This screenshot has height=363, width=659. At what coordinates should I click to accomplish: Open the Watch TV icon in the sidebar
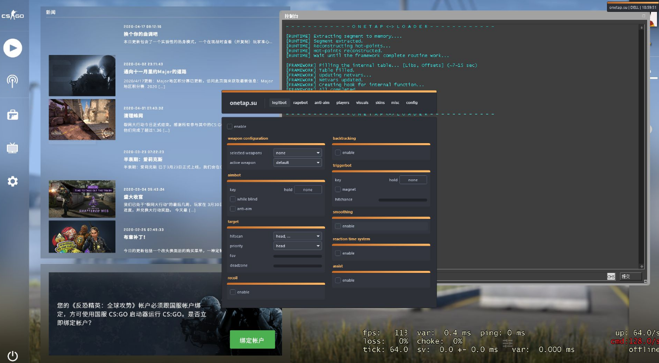pyautogui.click(x=12, y=148)
